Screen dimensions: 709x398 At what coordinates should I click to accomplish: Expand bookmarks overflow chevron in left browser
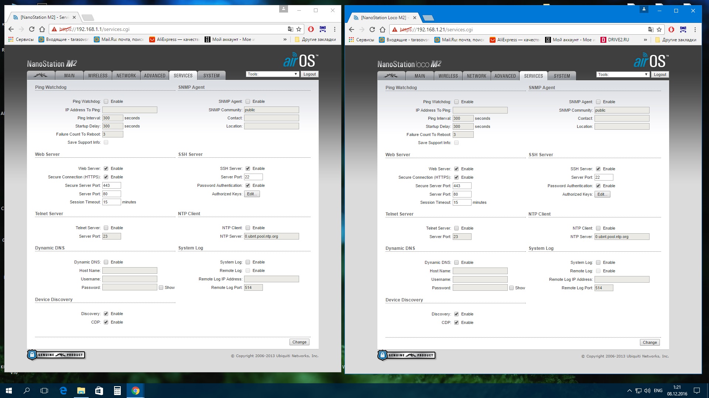[x=285, y=39]
